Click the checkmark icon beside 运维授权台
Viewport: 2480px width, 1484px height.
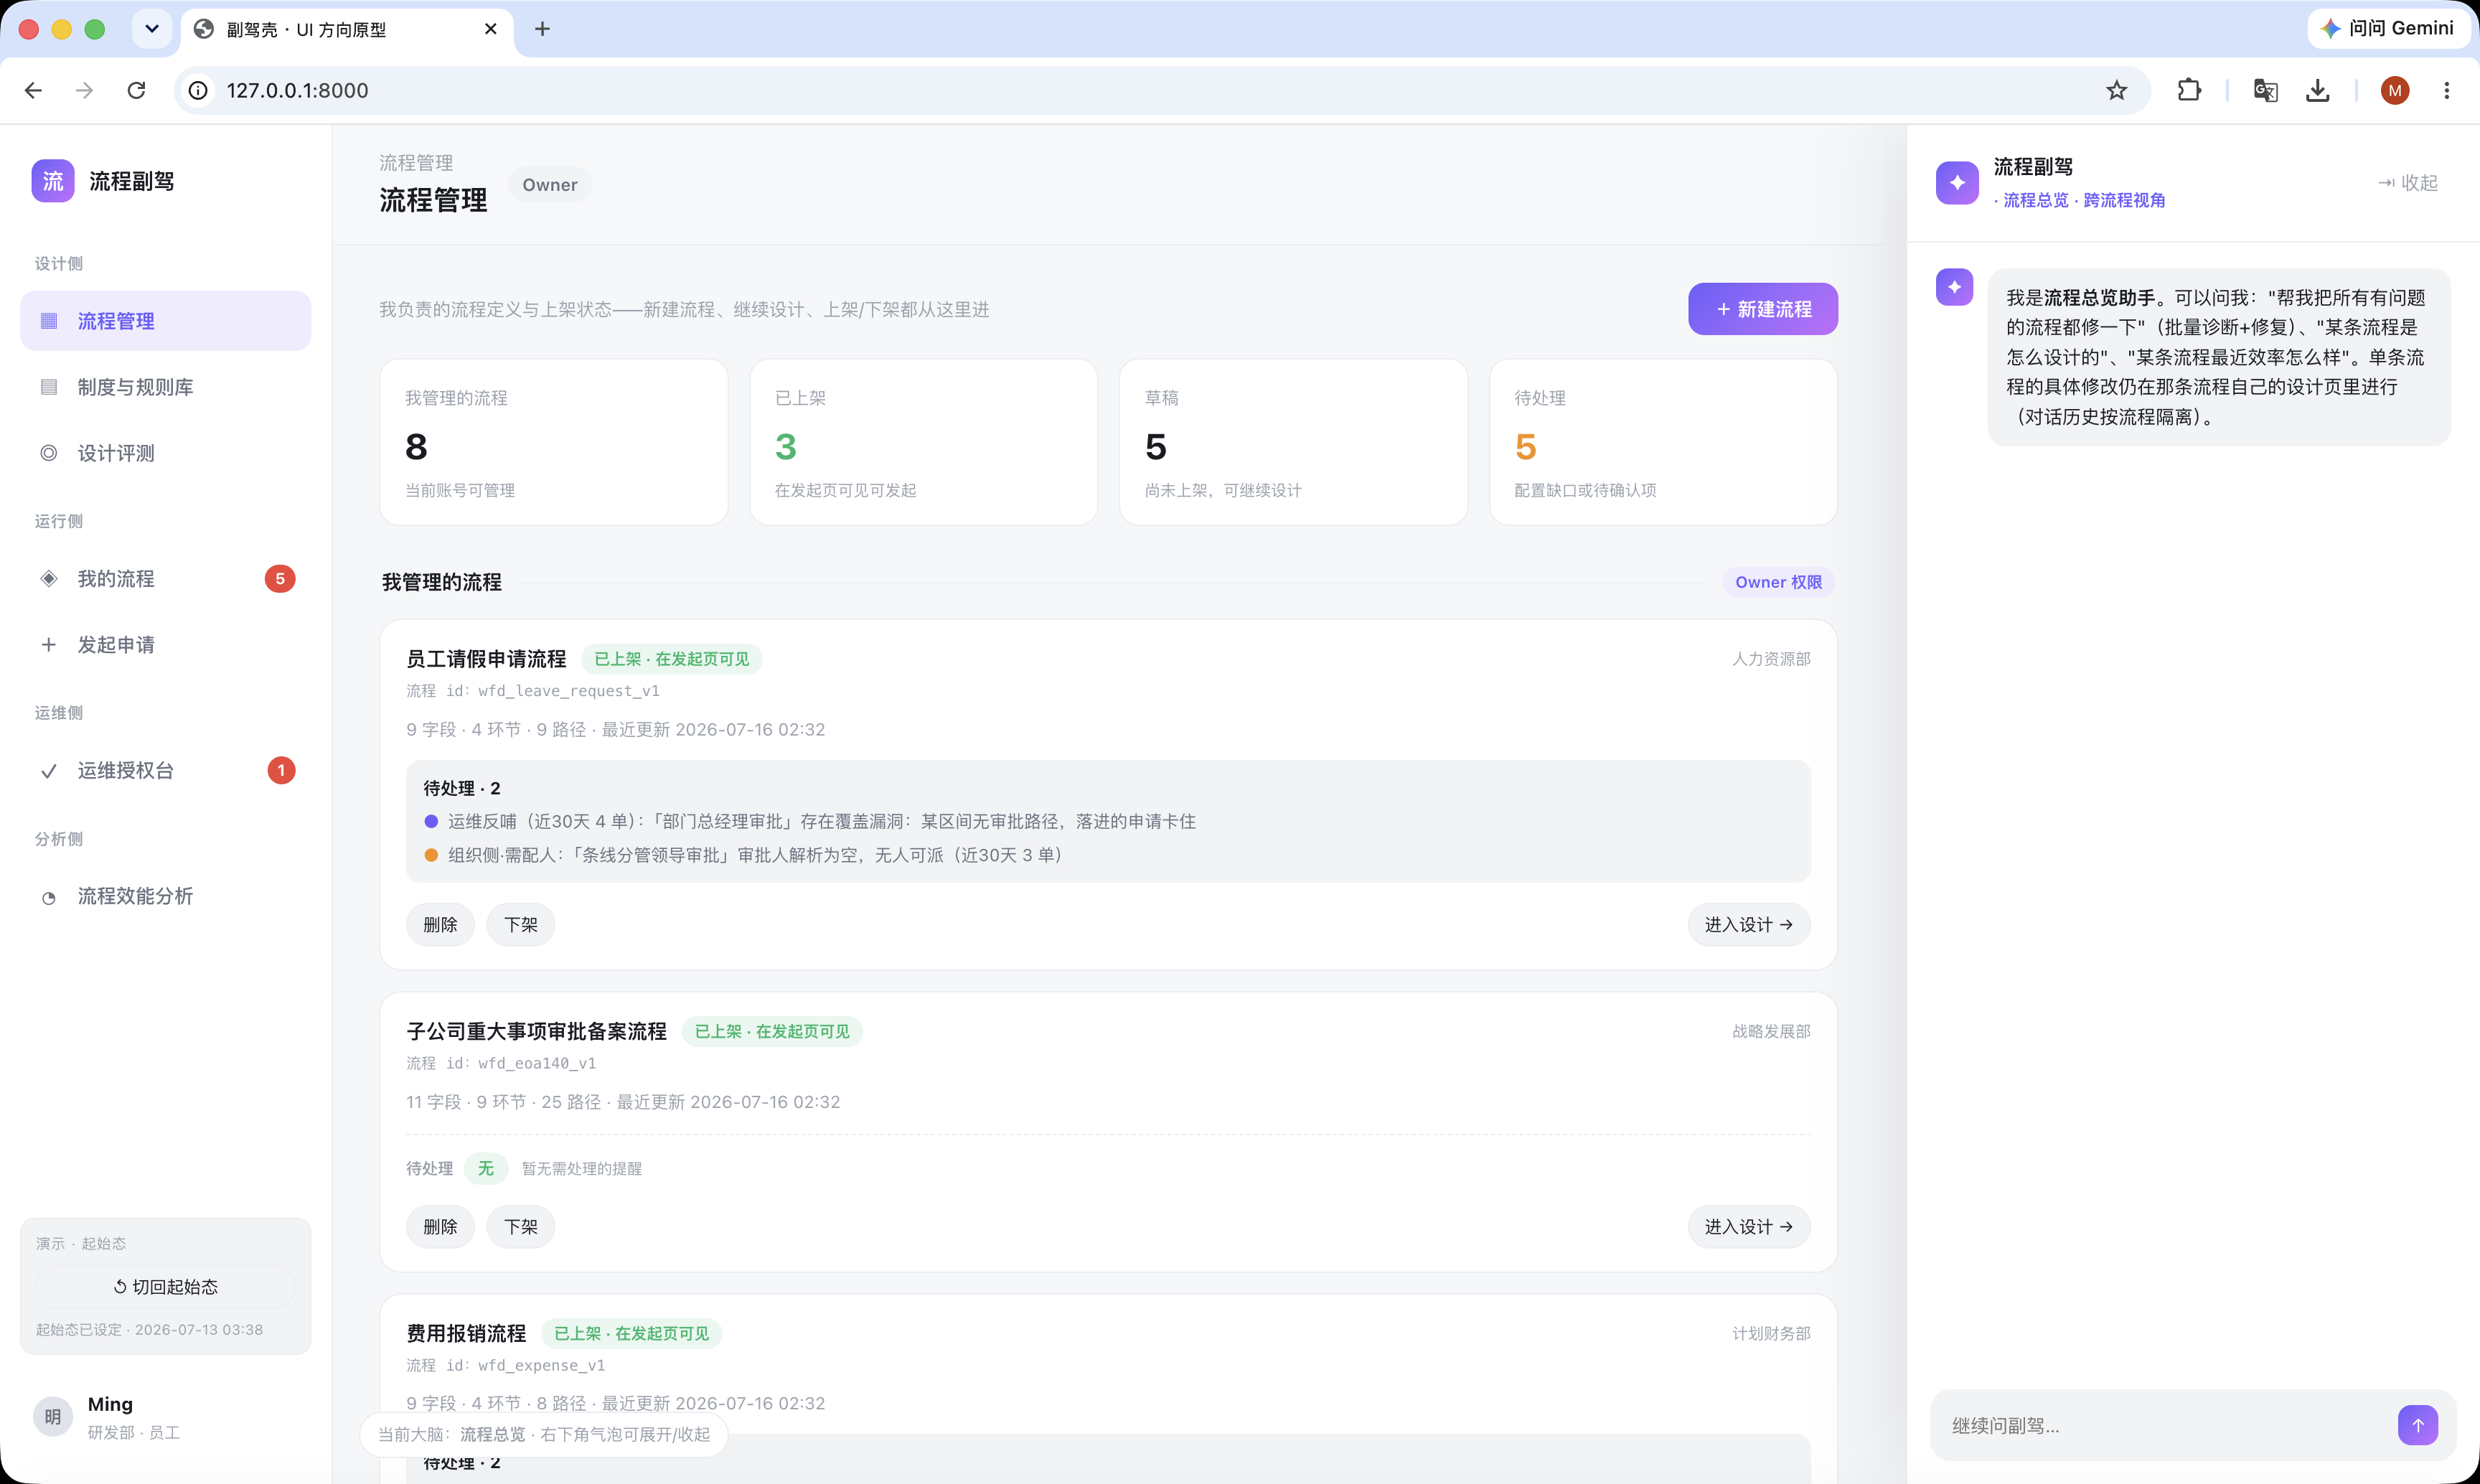(x=48, y=771)
